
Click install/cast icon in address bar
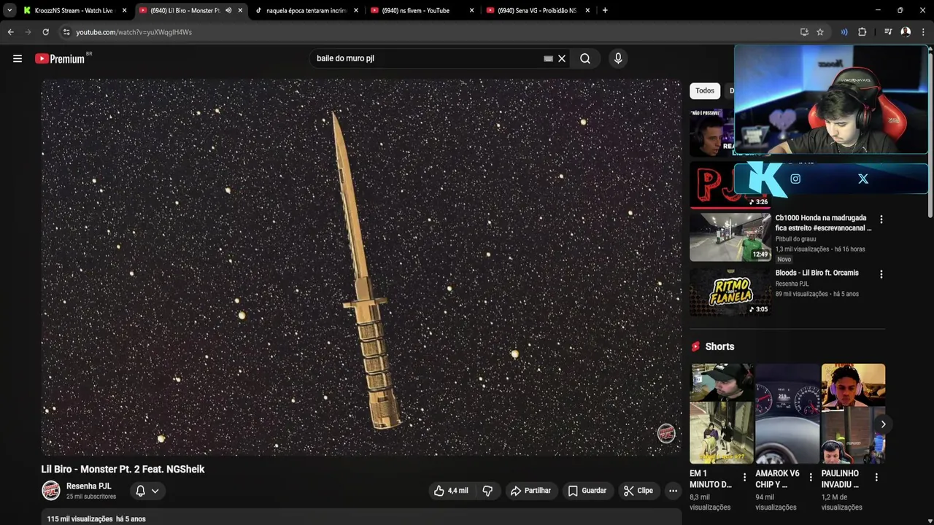[804, 32]
